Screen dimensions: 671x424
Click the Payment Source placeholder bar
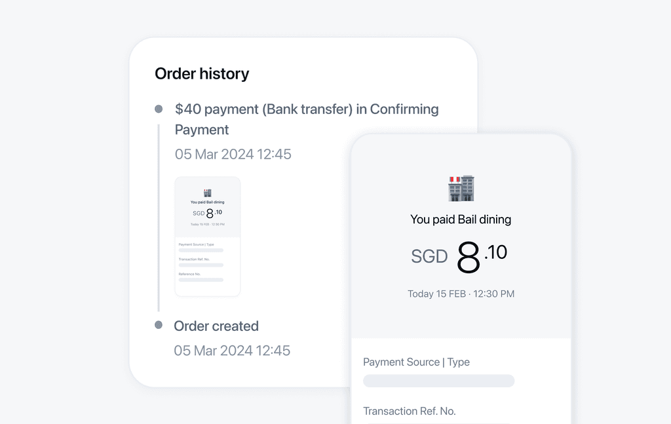point(438,381)
